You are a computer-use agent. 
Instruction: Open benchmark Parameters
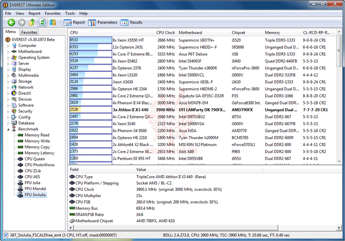(103, 23)
